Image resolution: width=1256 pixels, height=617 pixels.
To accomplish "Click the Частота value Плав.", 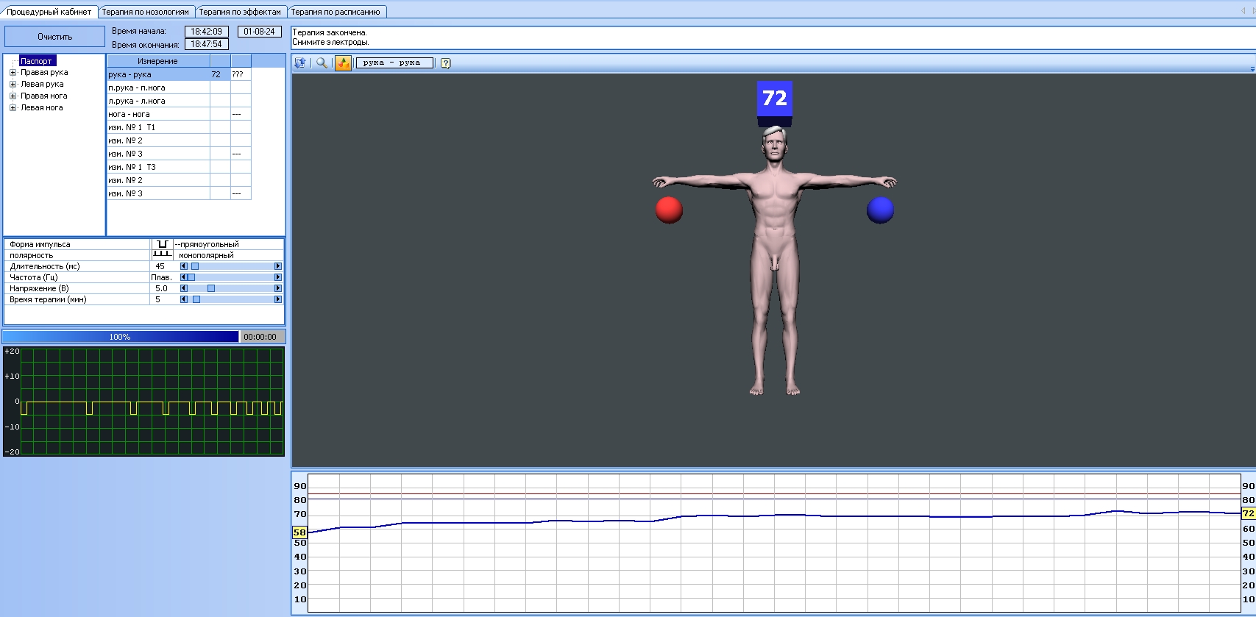I will click(161, 277).
